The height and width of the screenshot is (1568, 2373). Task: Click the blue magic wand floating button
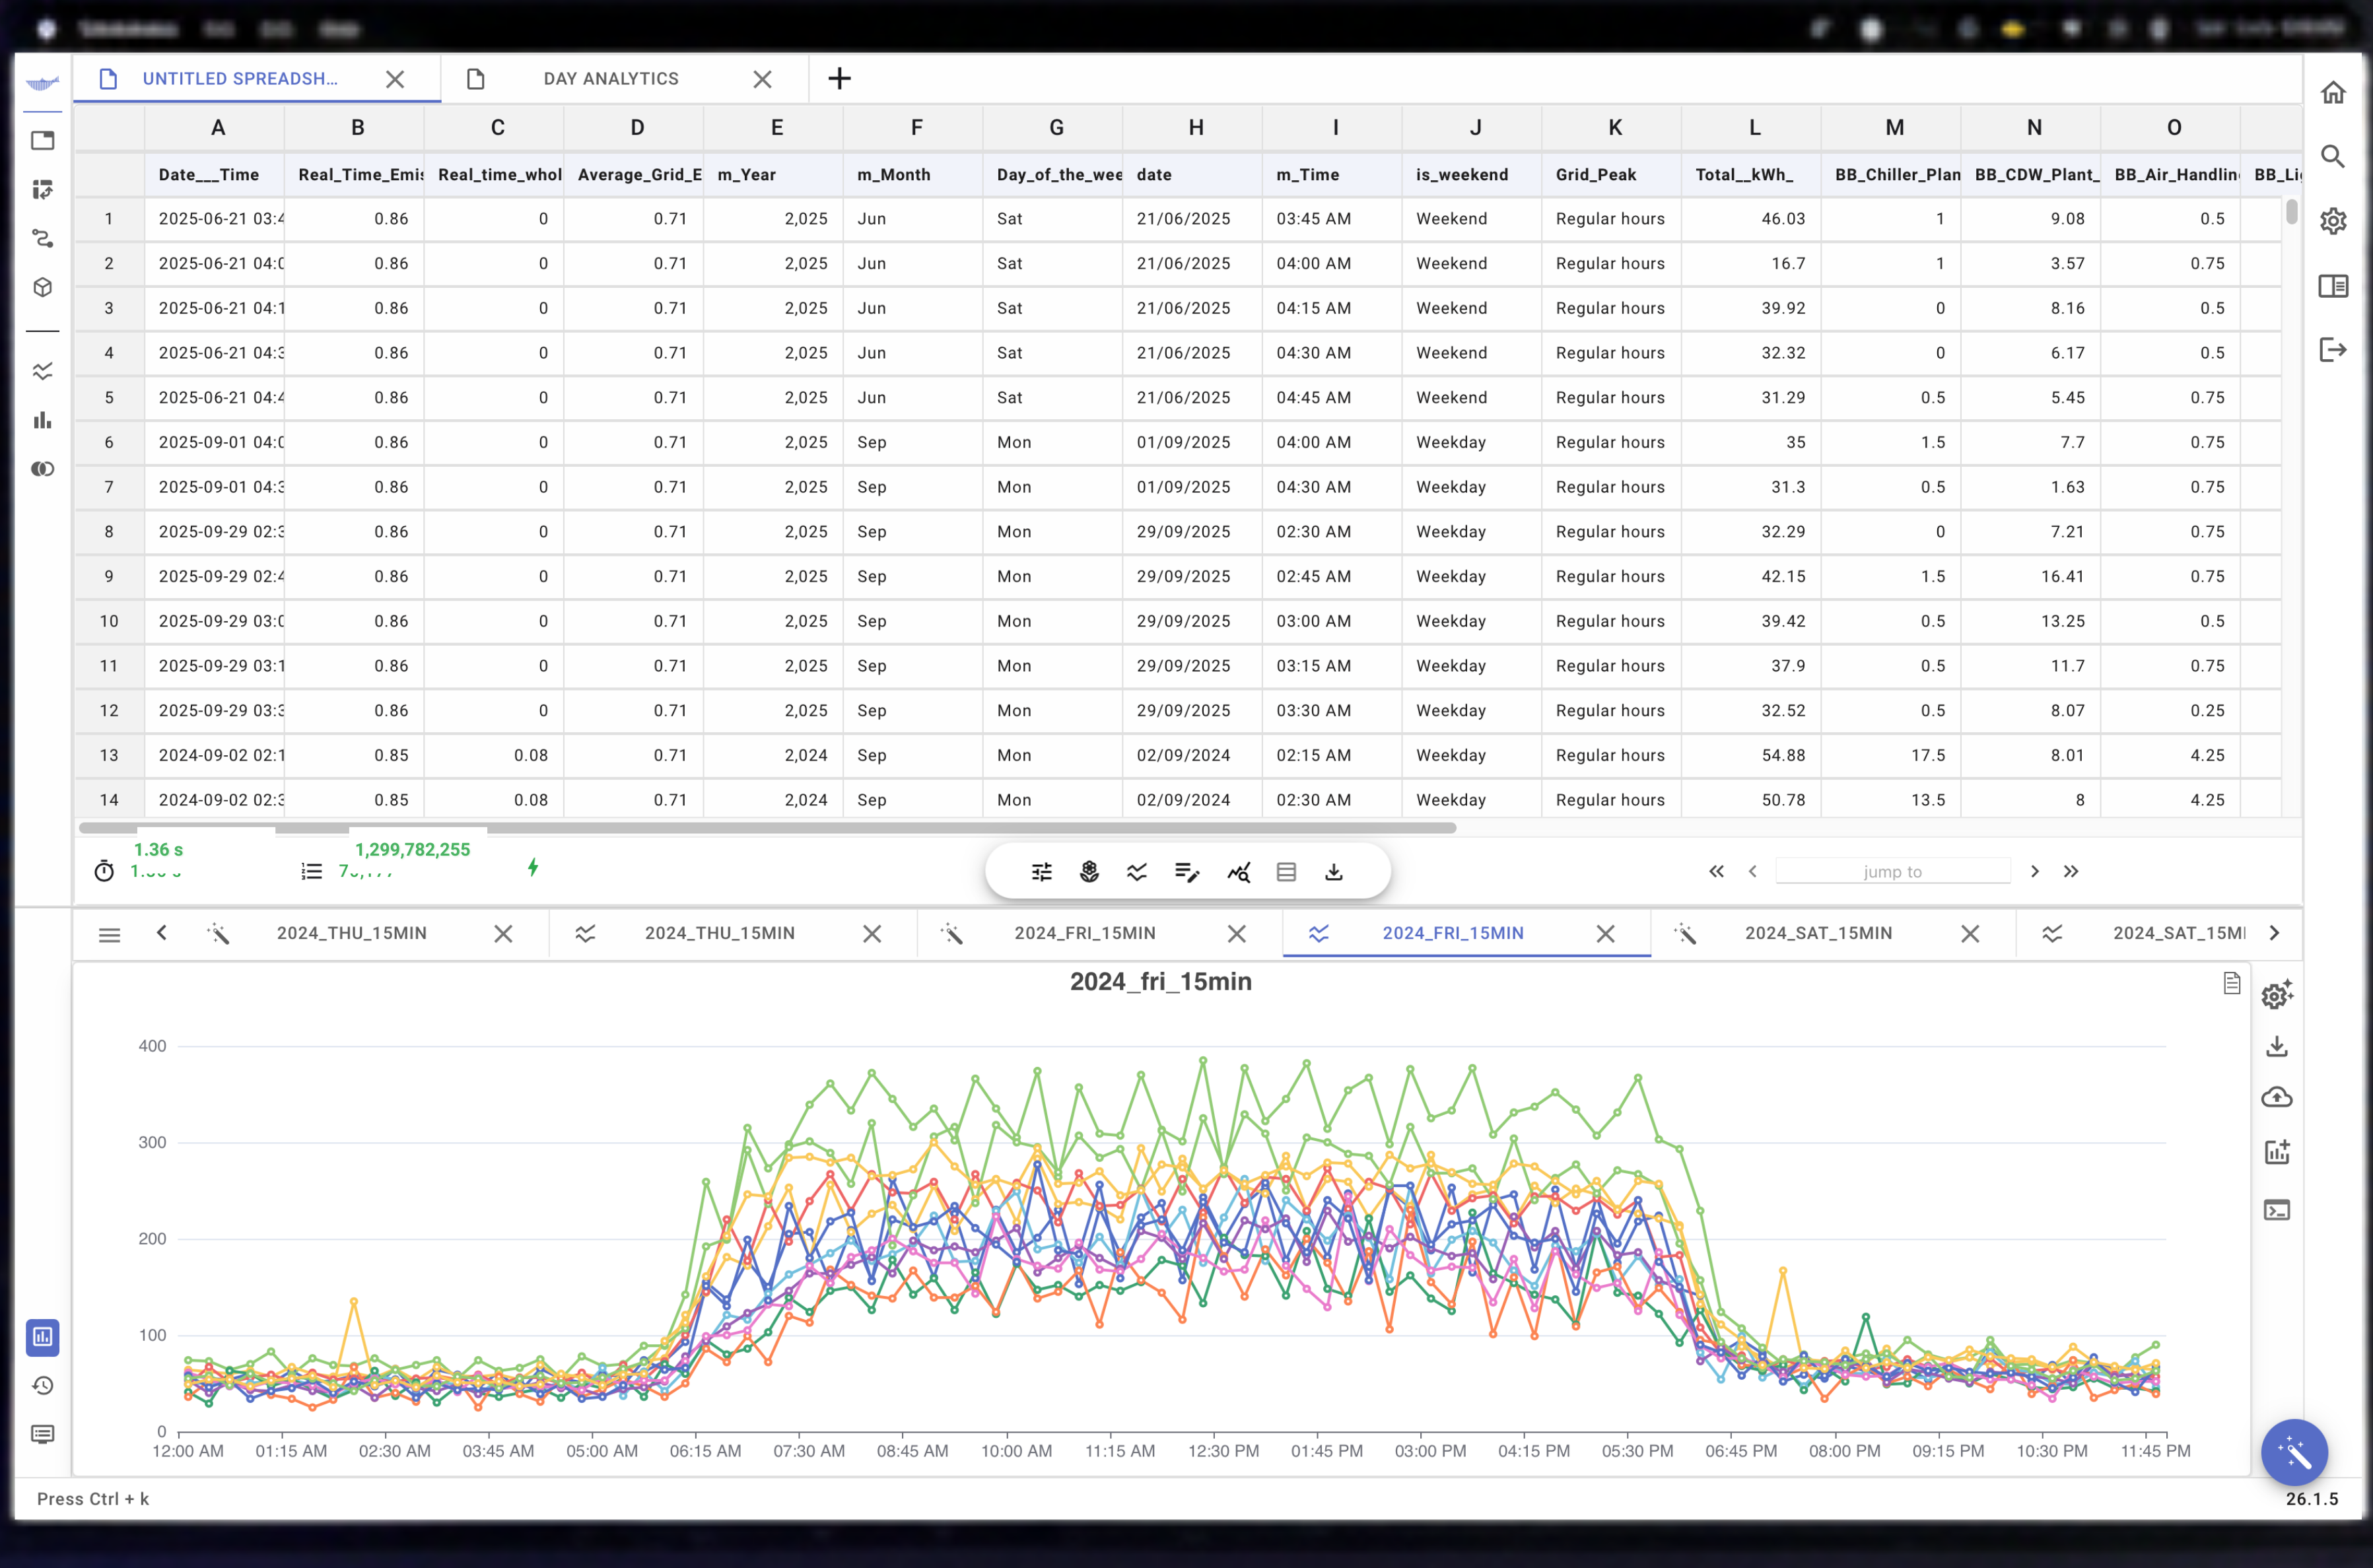click(2294, 1452)
